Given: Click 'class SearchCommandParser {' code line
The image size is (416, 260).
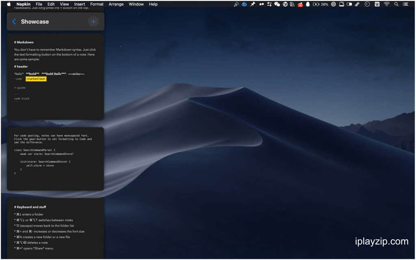Looking at the screenshot, I should pos(35,150).
